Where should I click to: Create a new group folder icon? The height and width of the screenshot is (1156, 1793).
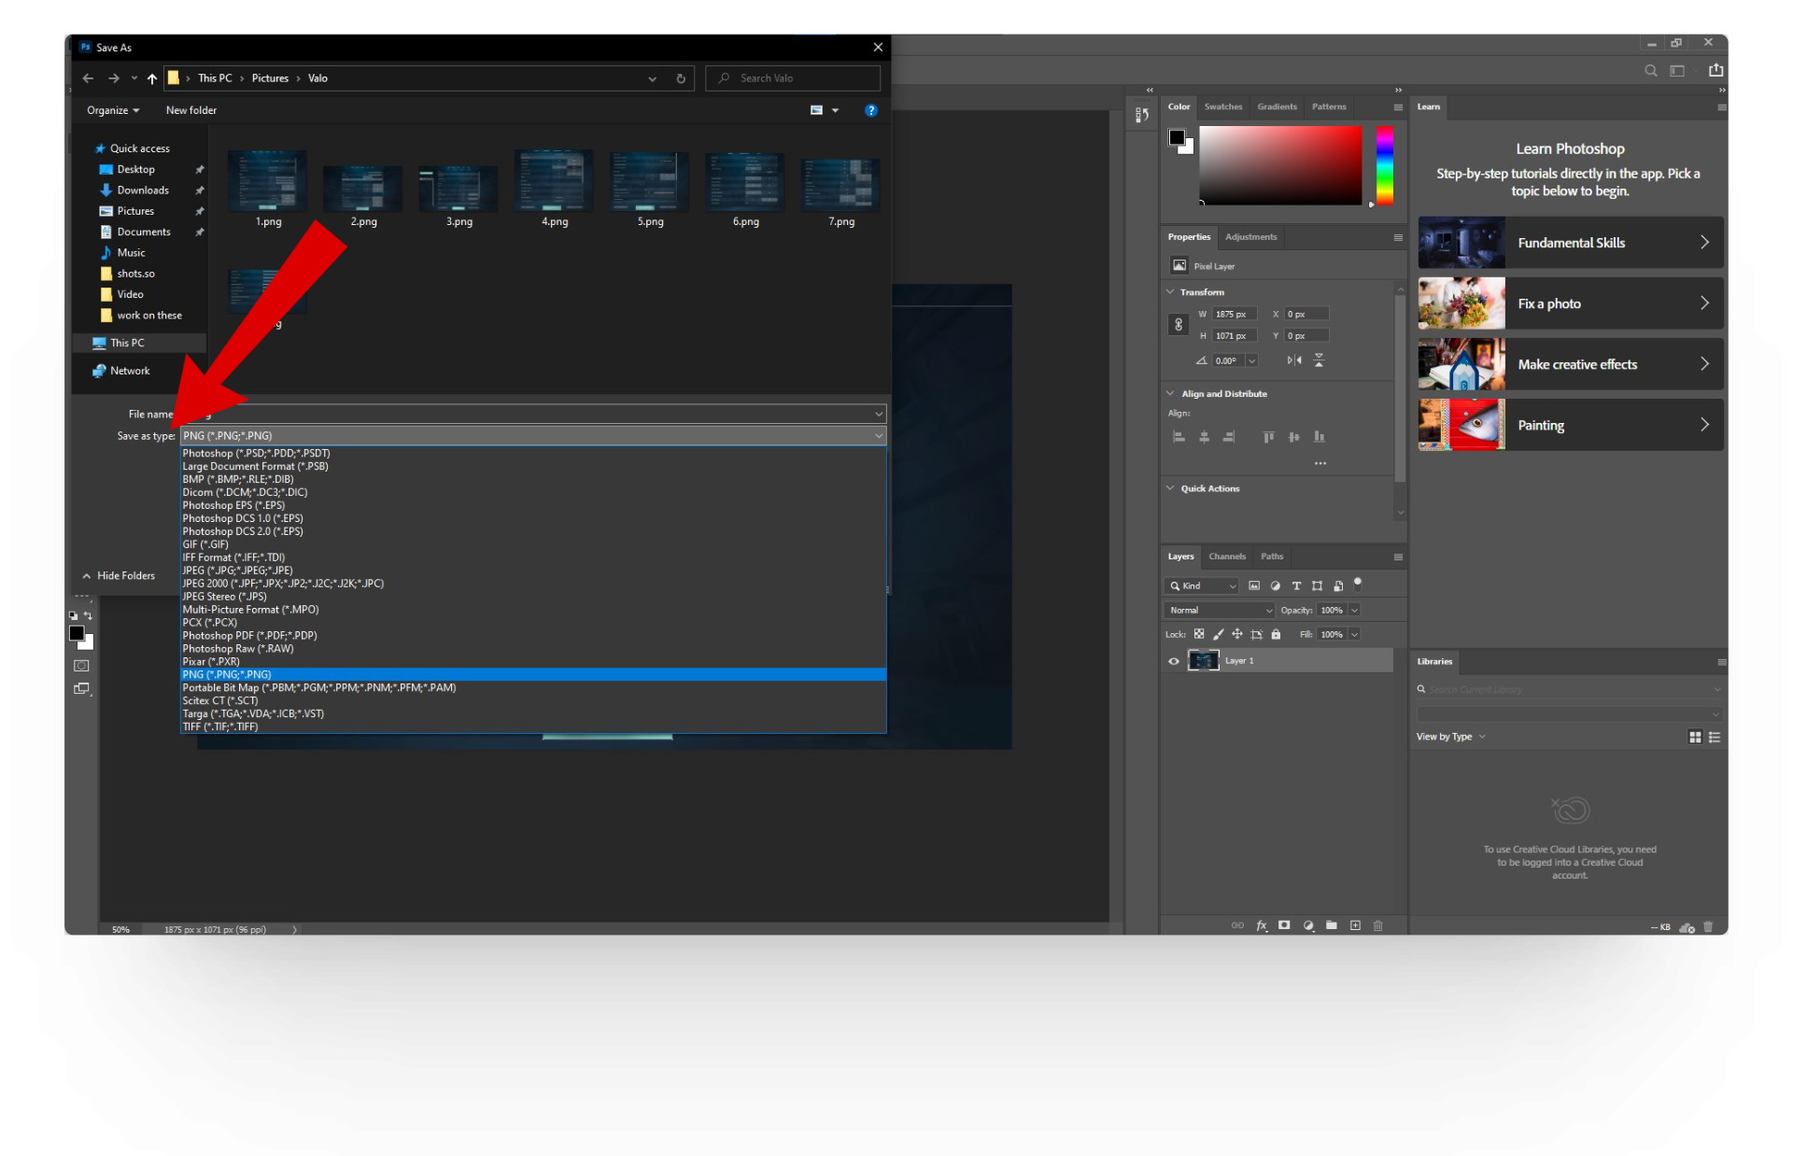click(1332, 925)
